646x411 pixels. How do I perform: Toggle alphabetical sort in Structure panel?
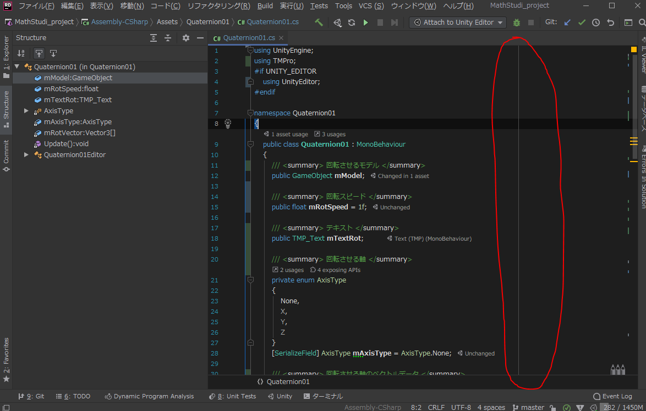coord(21,53)
